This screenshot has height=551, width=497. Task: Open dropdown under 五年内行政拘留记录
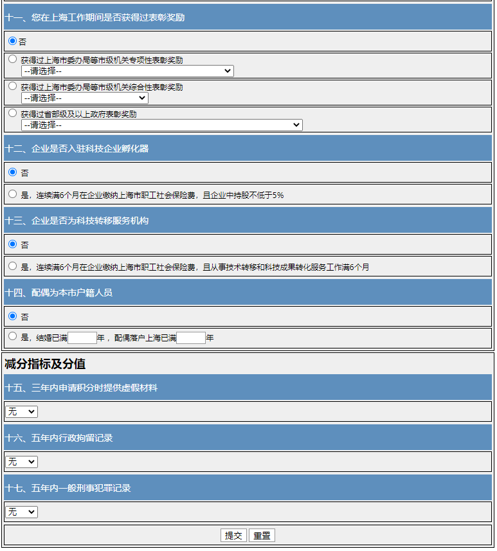pos(21,462)
